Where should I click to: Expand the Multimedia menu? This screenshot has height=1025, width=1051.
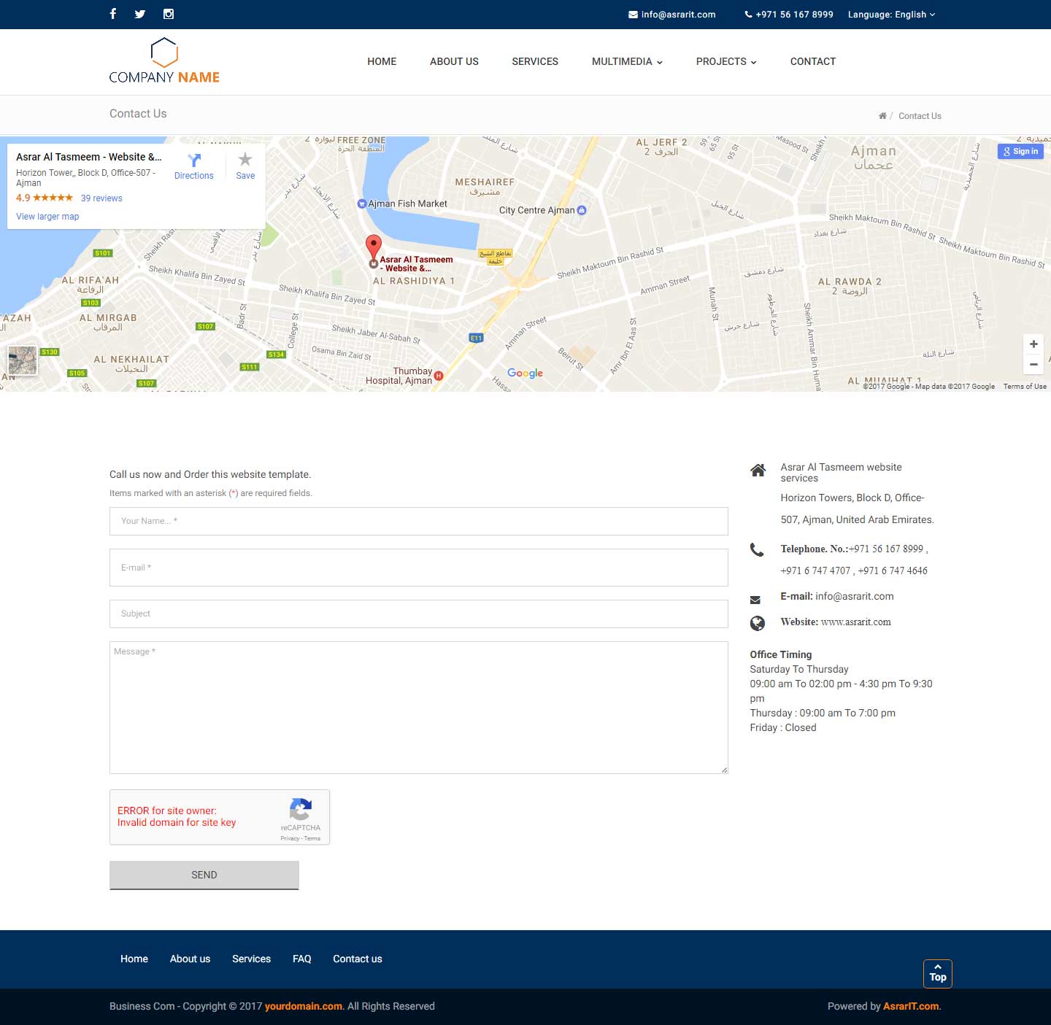pos(627,61)
